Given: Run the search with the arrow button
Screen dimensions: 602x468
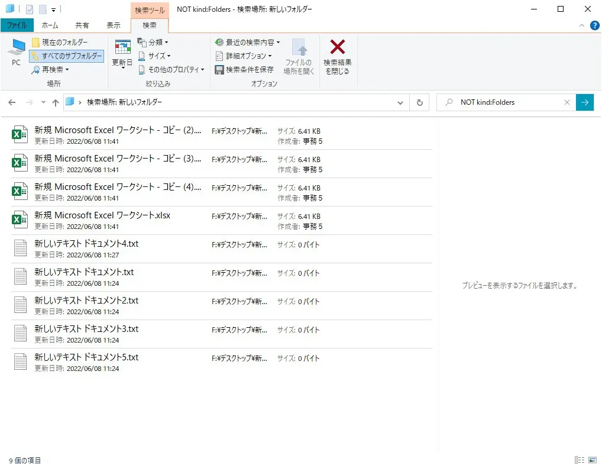Looking at the screenshot, I should [585, 102].
